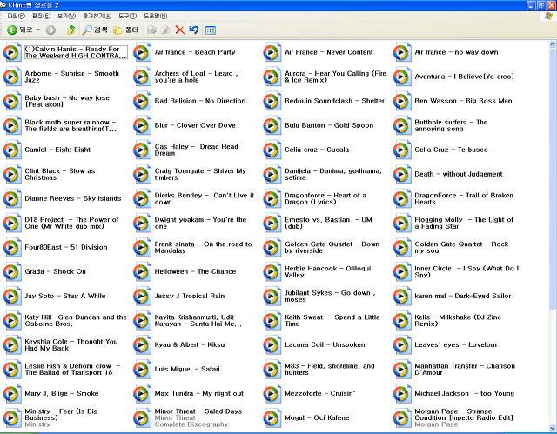Select file name Max Tundra - My night out
Image resolution: width=557 pixels, height=434 pixels.
(199, 393)
